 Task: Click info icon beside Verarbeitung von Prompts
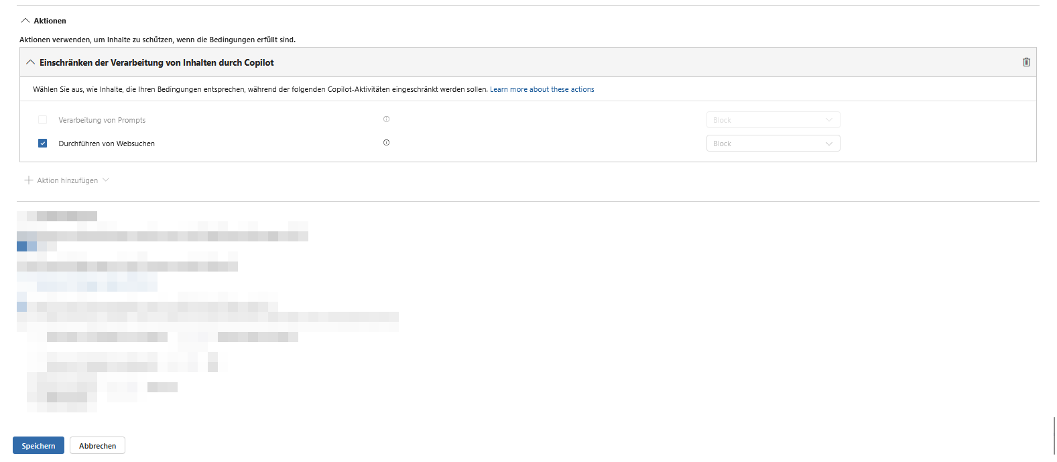point(386,119)
